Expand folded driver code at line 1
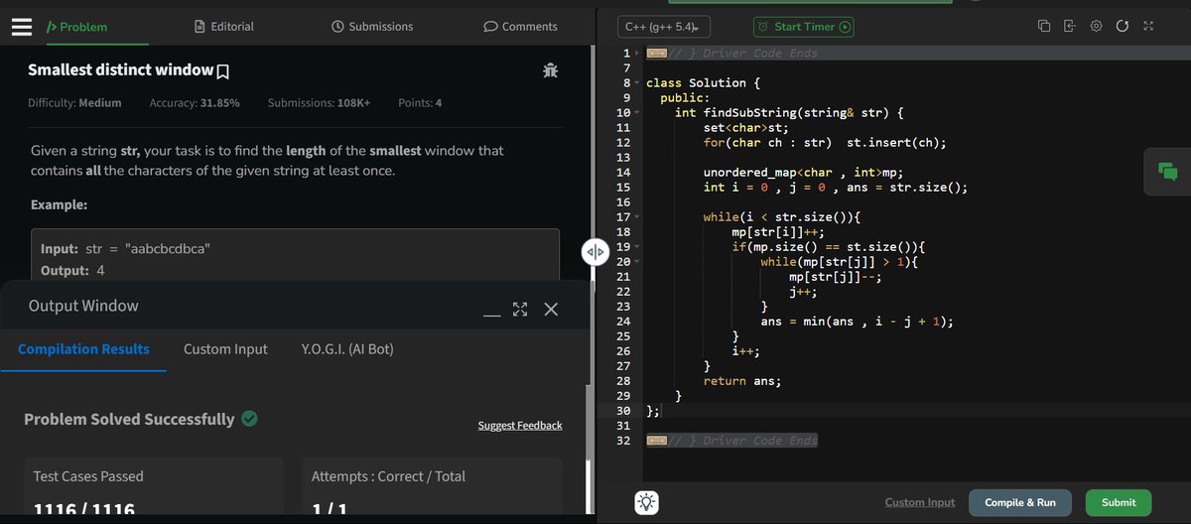Image resolution: width=1191 pixels, height=524 pixels. click(636, 54)
